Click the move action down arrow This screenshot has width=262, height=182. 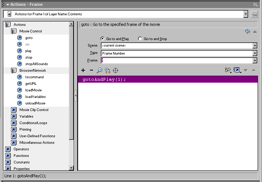(x=246, y=71)
